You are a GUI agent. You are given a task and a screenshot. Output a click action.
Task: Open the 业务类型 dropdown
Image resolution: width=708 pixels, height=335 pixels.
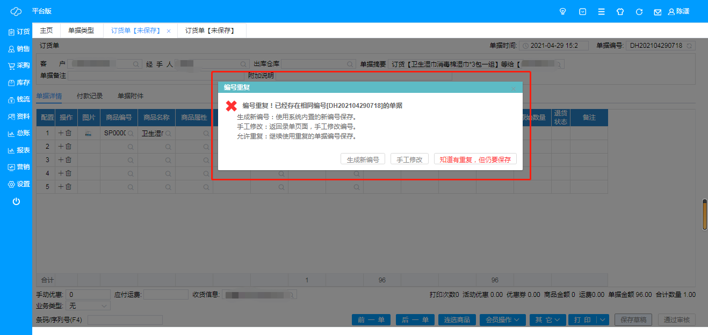tap(88, 305)
